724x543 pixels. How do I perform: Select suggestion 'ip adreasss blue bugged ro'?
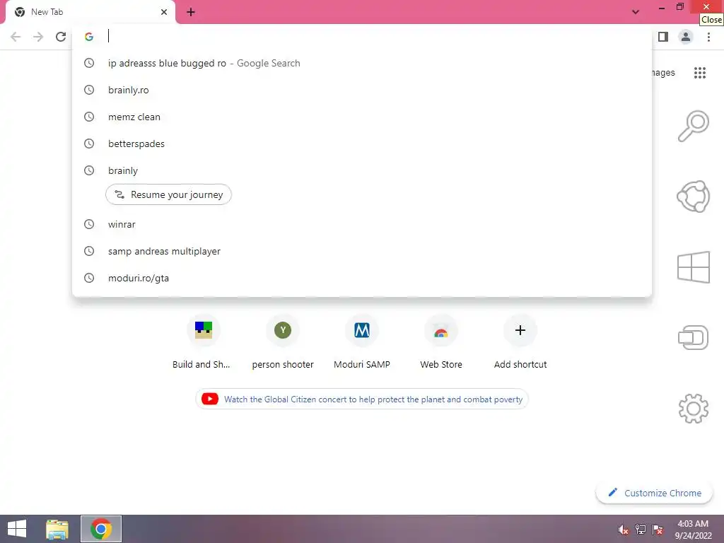pos(362,63)
